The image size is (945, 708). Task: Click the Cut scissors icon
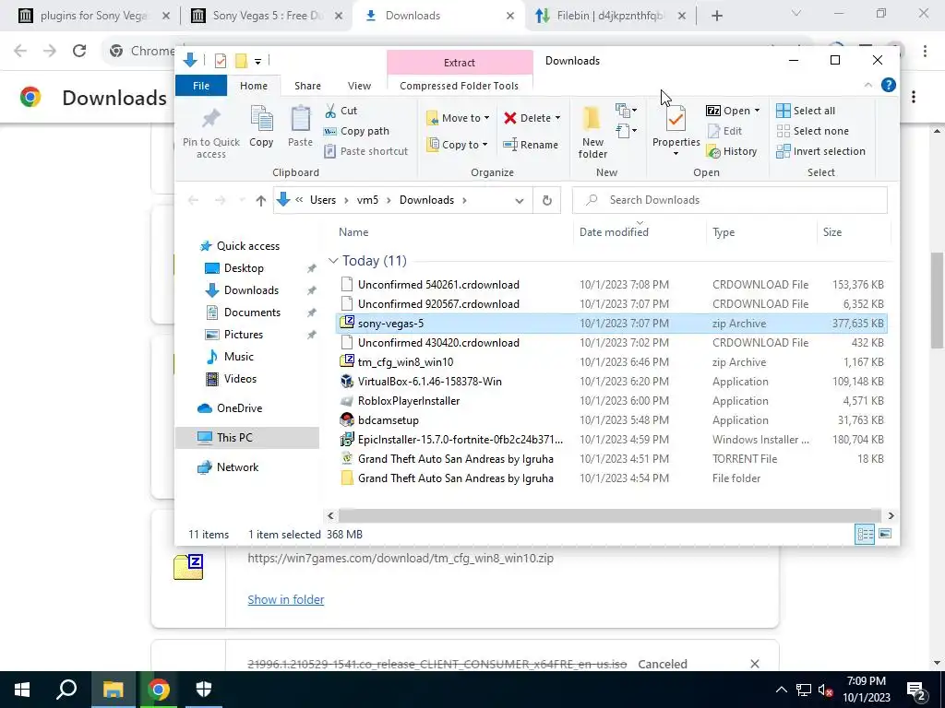coord(330,111)
